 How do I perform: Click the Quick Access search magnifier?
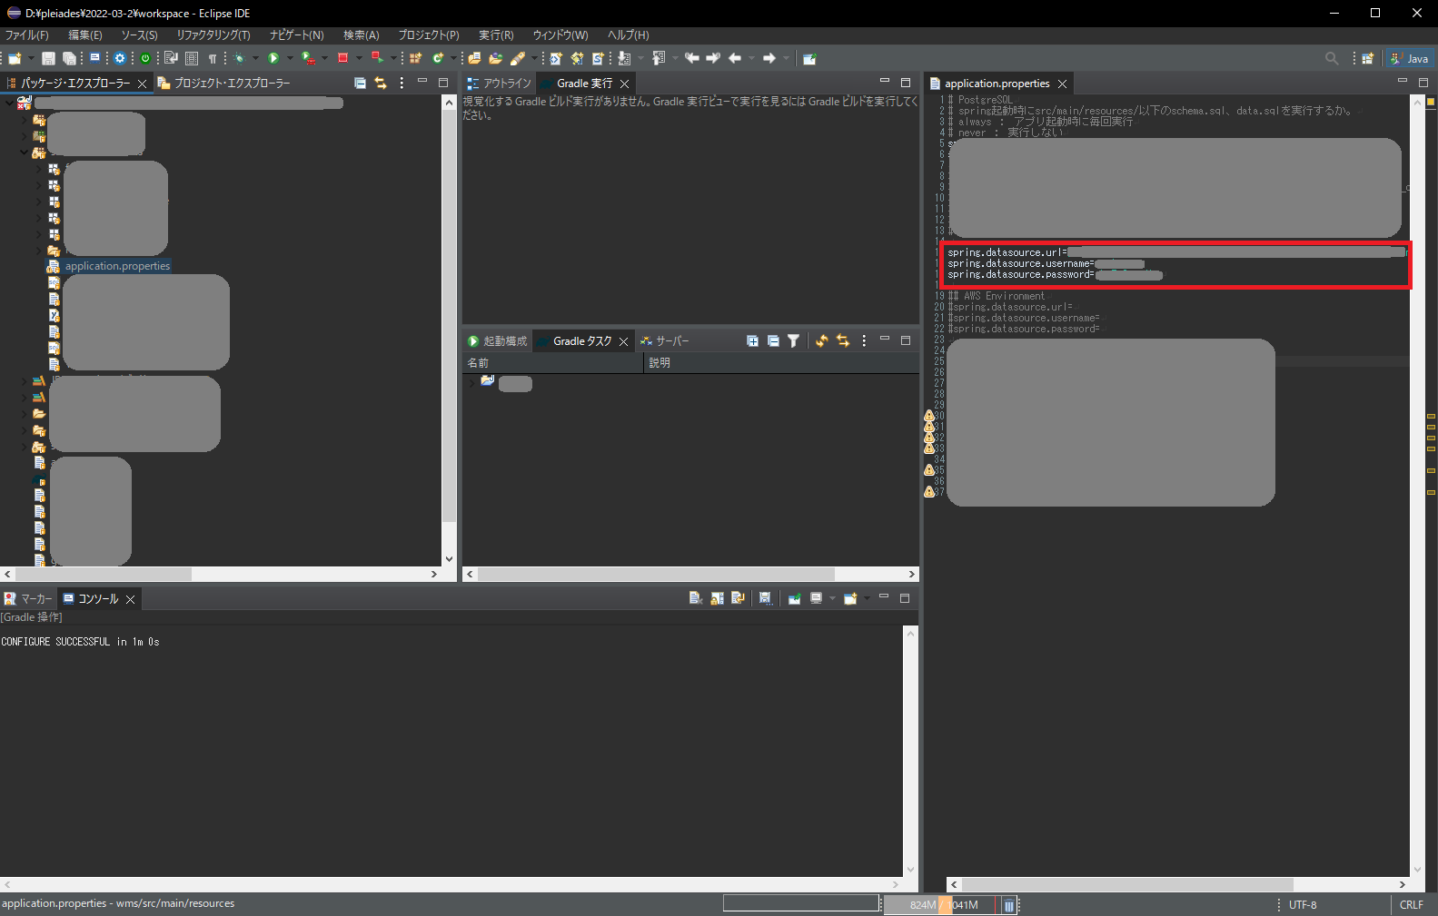[1332, 58]
